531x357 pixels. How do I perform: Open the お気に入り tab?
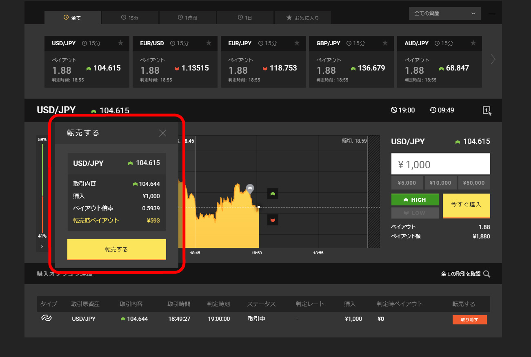[303, 18]
